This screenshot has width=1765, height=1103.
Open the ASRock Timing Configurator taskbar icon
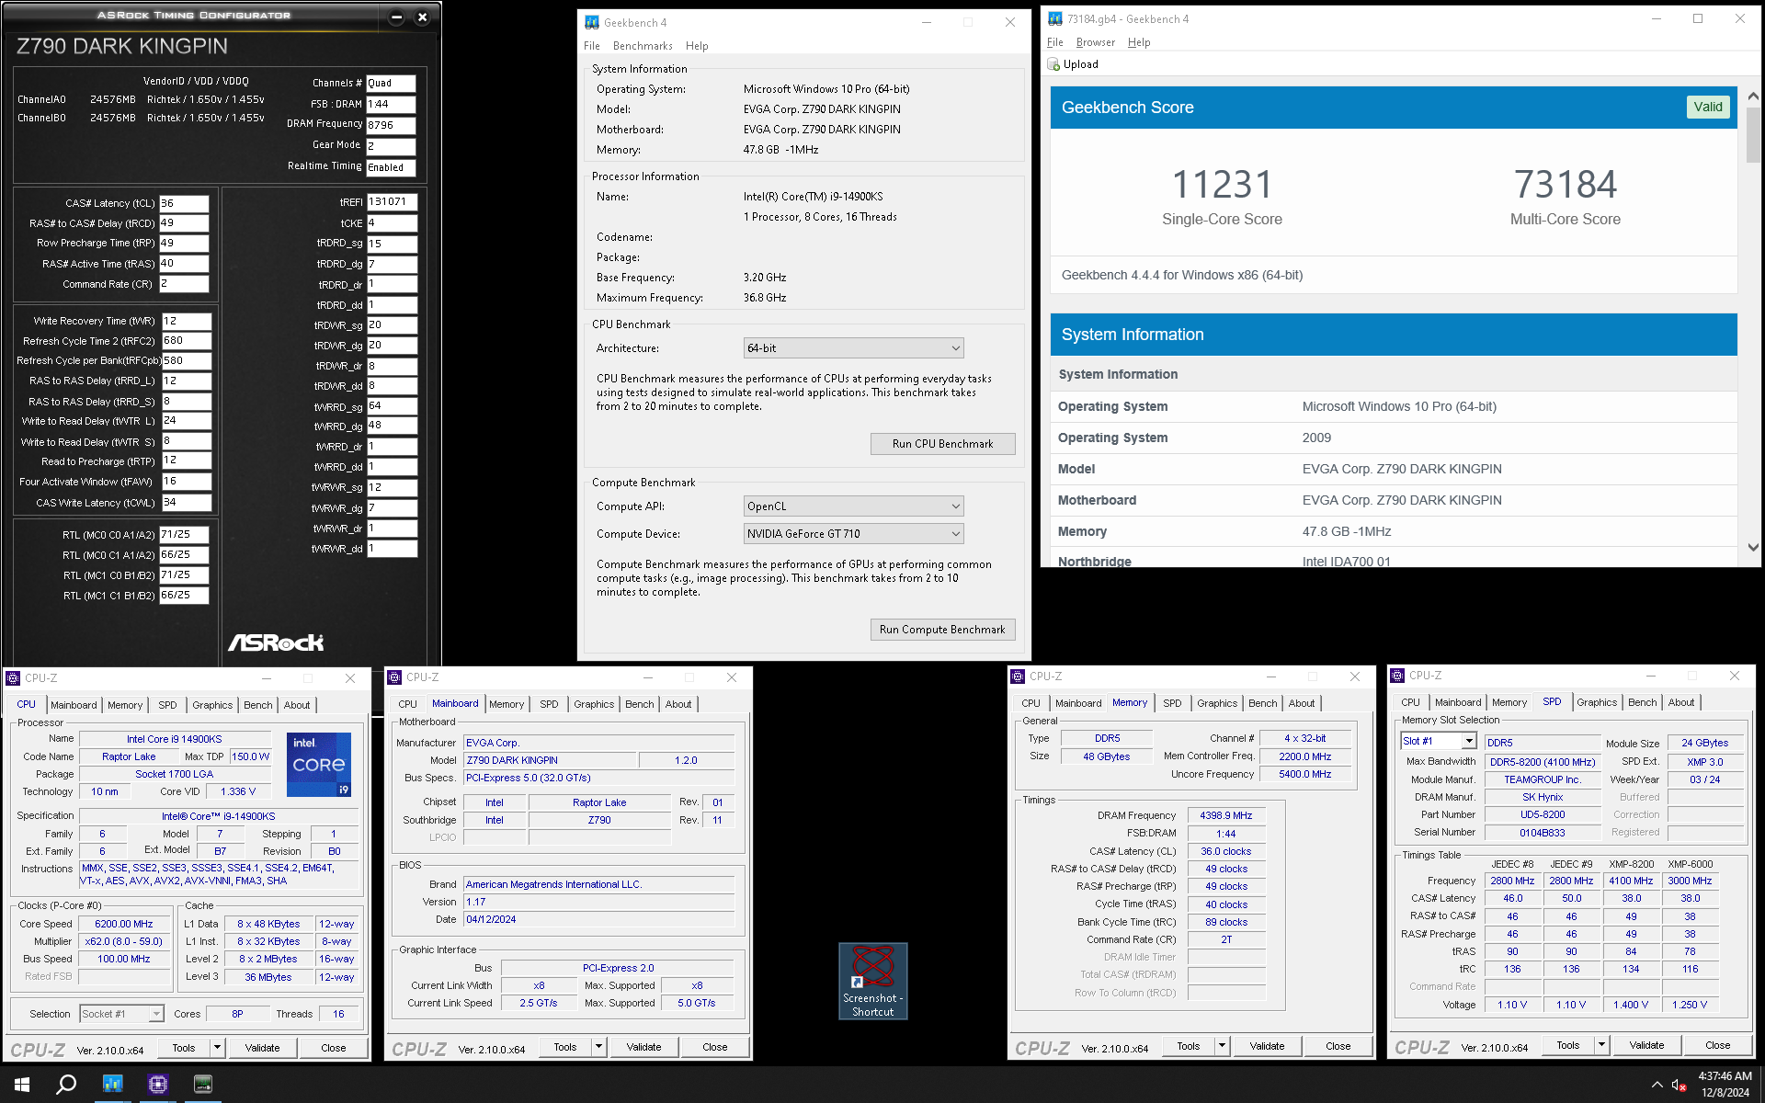tap(203, 1084)
